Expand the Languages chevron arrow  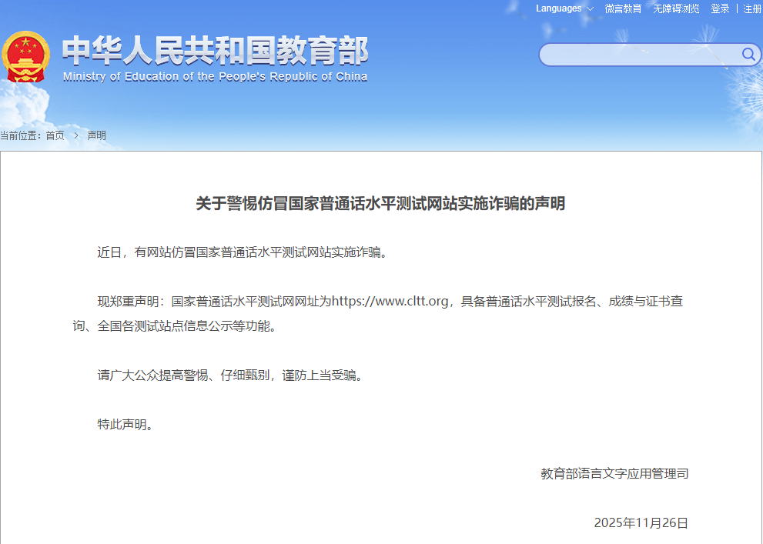pos(590,9)
